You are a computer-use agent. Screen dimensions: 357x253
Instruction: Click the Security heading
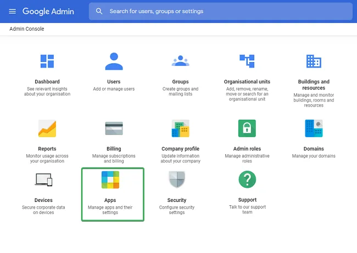pyautogui.click(x=177, y=200)
